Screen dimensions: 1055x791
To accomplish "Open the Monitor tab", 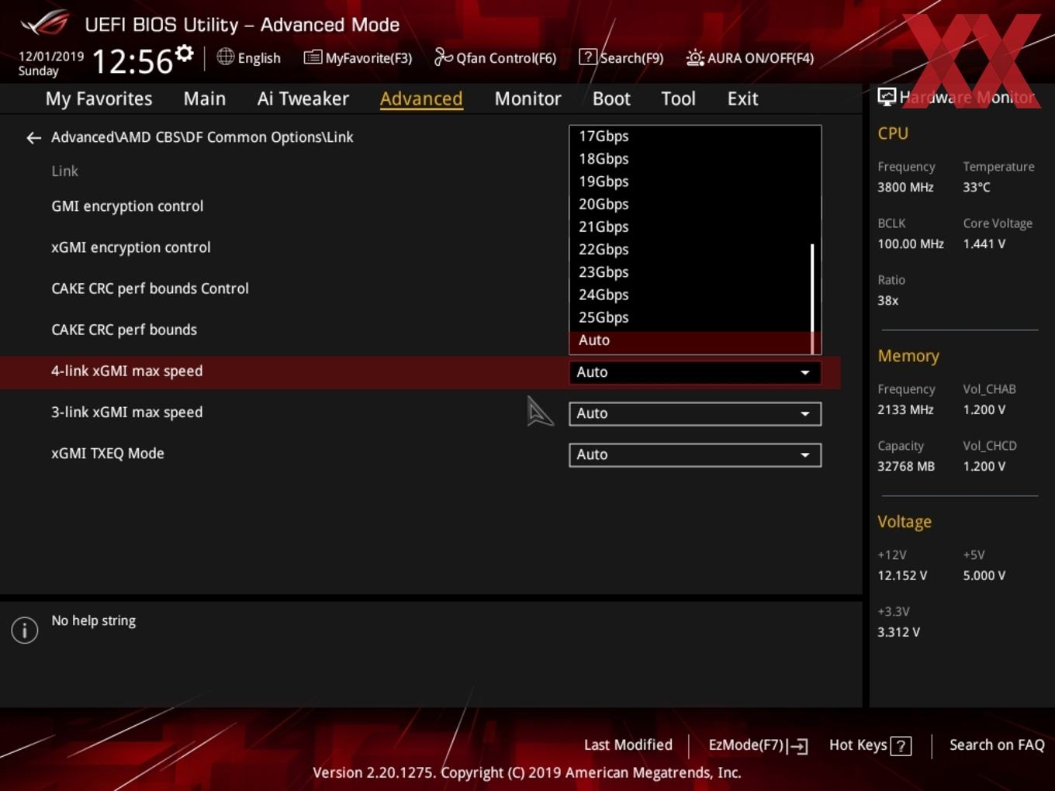I will (x=527, y=98).
